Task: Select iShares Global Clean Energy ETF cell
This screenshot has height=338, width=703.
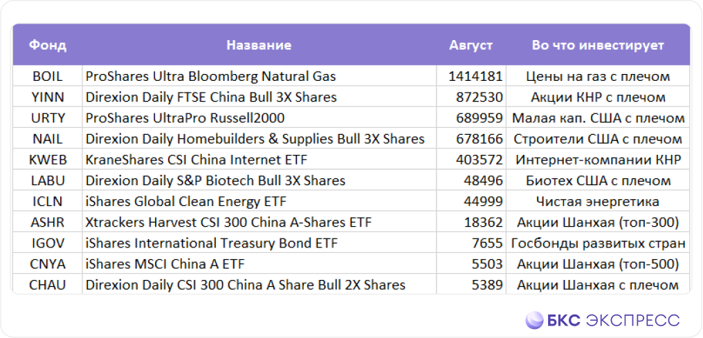Action: pyautogui.click(x=259, y=201)
